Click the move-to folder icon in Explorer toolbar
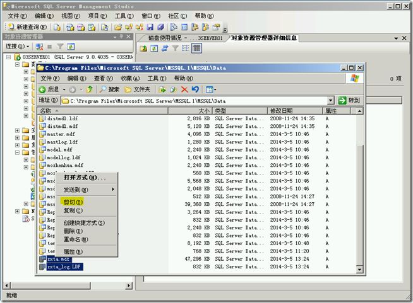The image size is (413, 303). point(162,89)
